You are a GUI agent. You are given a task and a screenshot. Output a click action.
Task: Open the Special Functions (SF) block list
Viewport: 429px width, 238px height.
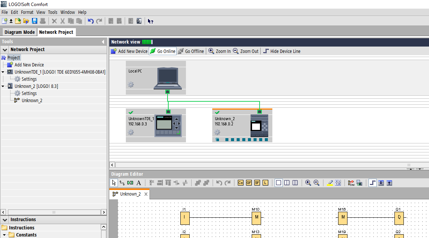tap(257, 183)
